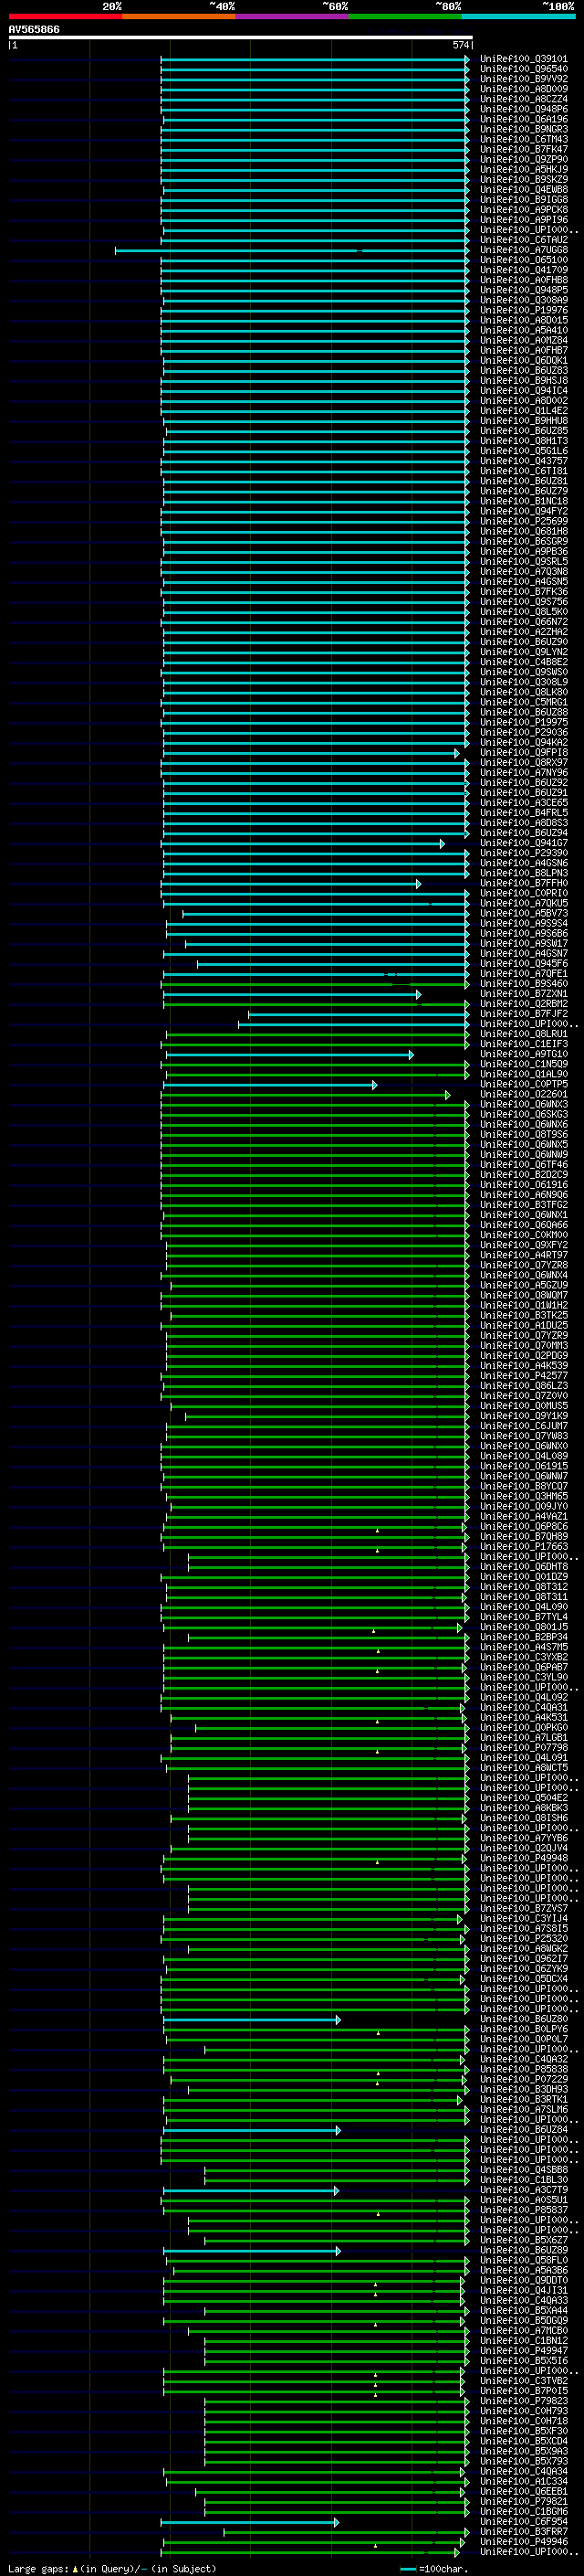Image resolution: width=584 pixels, height=2576 pixels.
Task: Open hit UniRef100_A8CZZ4
Action: tap(524, 99)
